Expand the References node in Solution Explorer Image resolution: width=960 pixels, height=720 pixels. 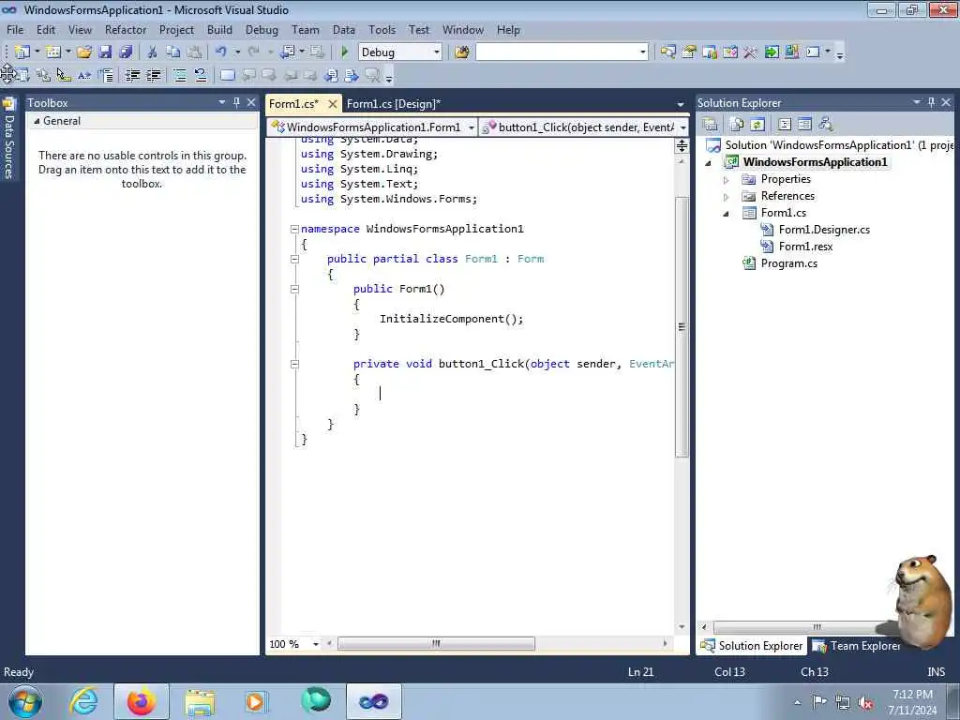point(727,197)
